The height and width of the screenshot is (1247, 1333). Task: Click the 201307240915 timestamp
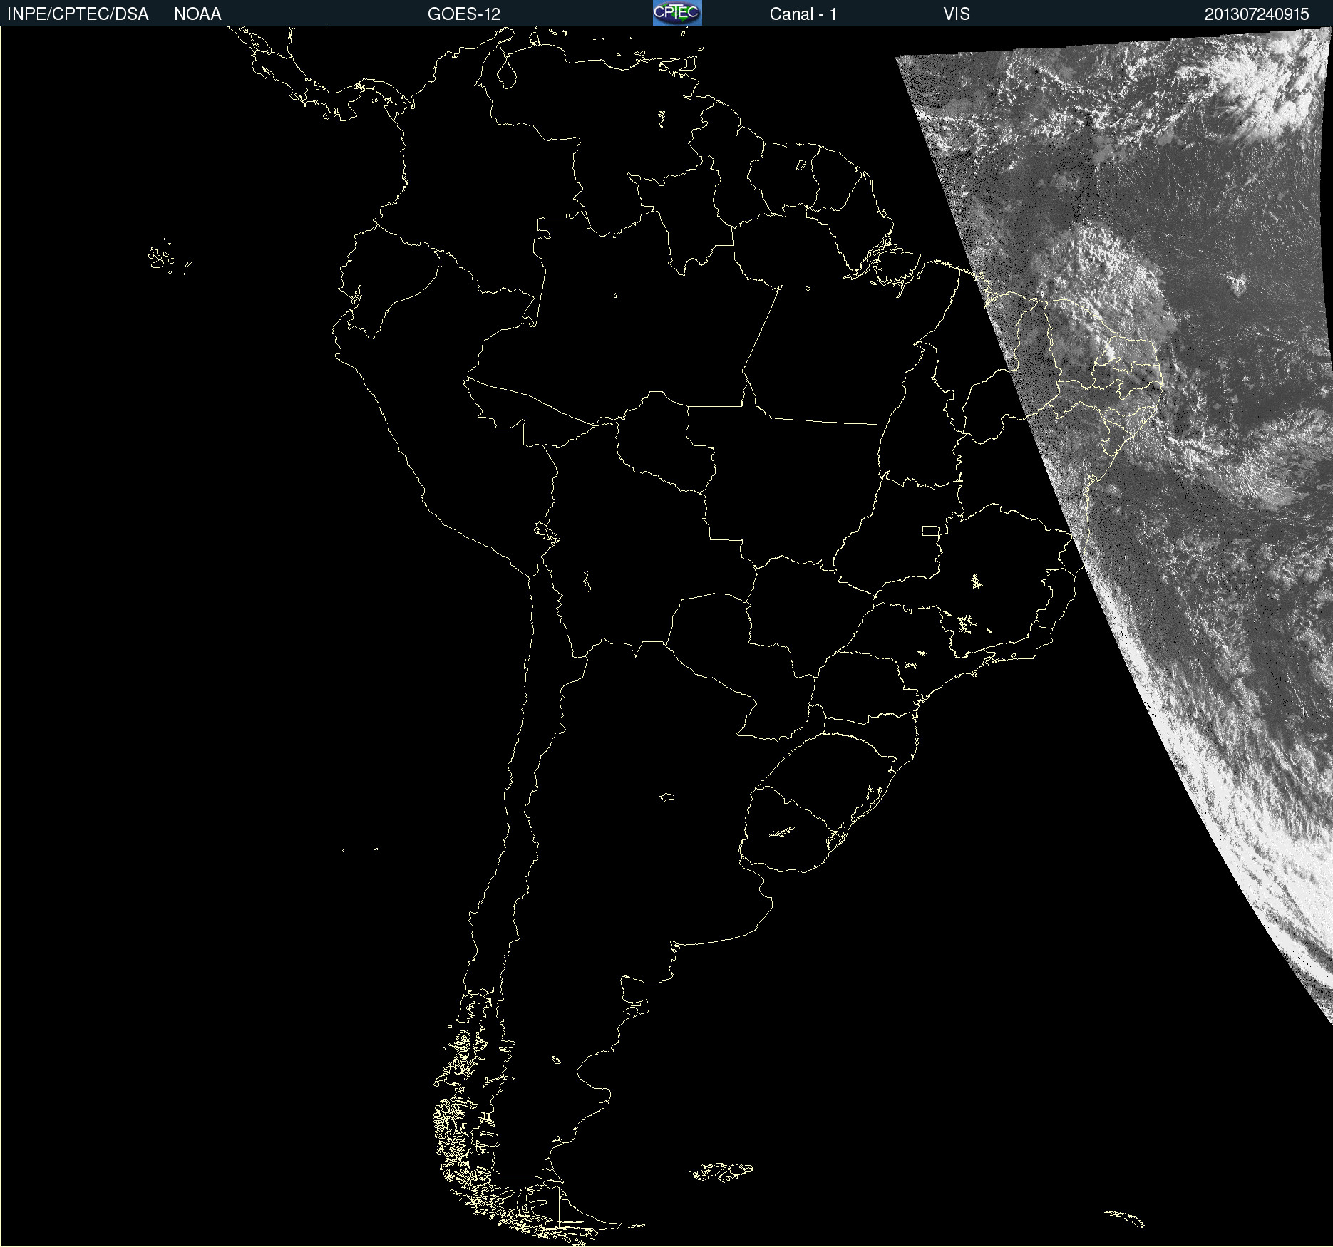coord(1257,14)
